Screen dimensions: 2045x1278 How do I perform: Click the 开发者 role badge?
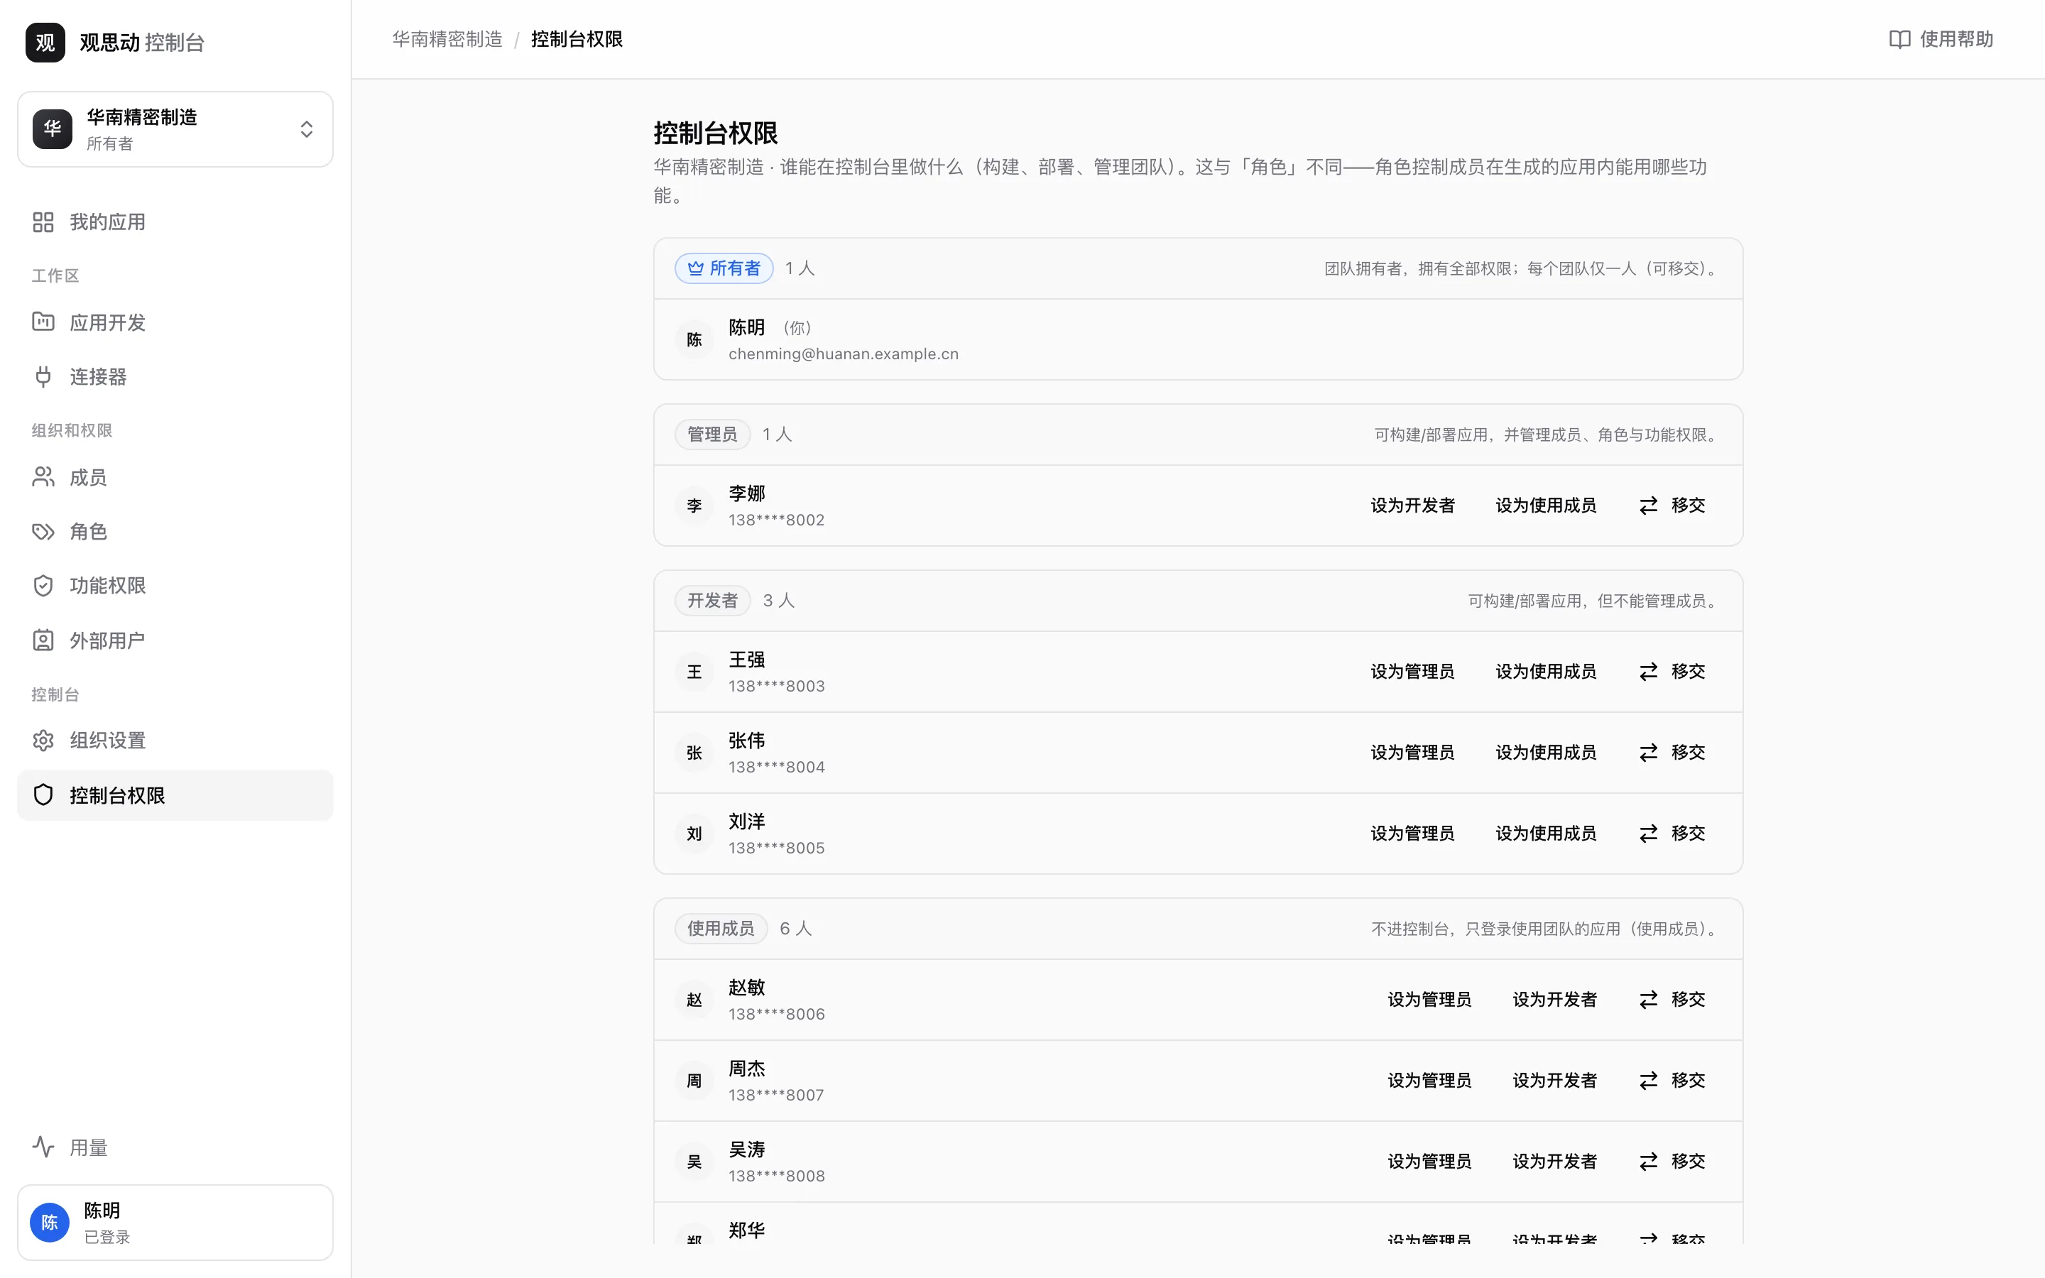(712, 601)
